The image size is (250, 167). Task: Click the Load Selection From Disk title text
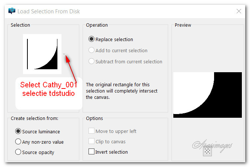pos(49,11)
